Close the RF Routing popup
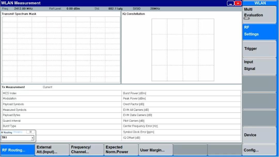Image resolution: width=279 pixels, height=157 pixels. [30, 132]
